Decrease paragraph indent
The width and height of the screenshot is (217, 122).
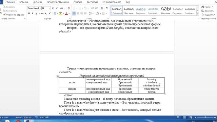pos(93,8)
